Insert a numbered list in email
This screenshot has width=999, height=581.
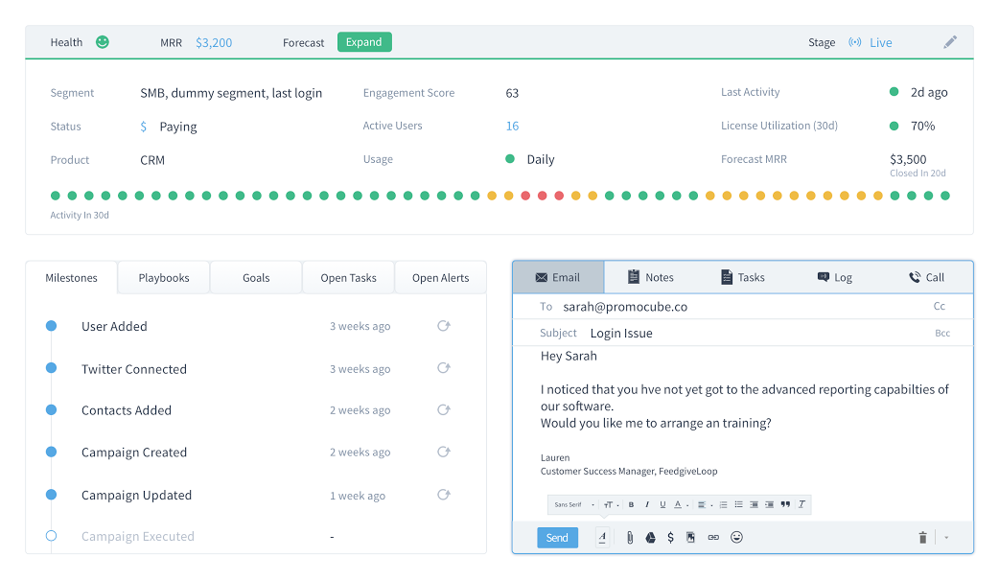pyautogui.click(x=723, y=504)
